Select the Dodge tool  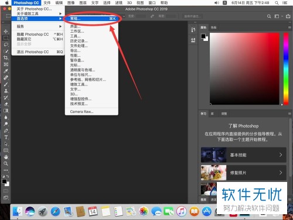pyautogui.click(x=6, y=124)
